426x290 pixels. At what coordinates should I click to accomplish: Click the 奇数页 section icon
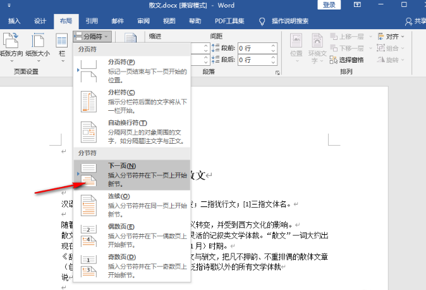point(88,267)
